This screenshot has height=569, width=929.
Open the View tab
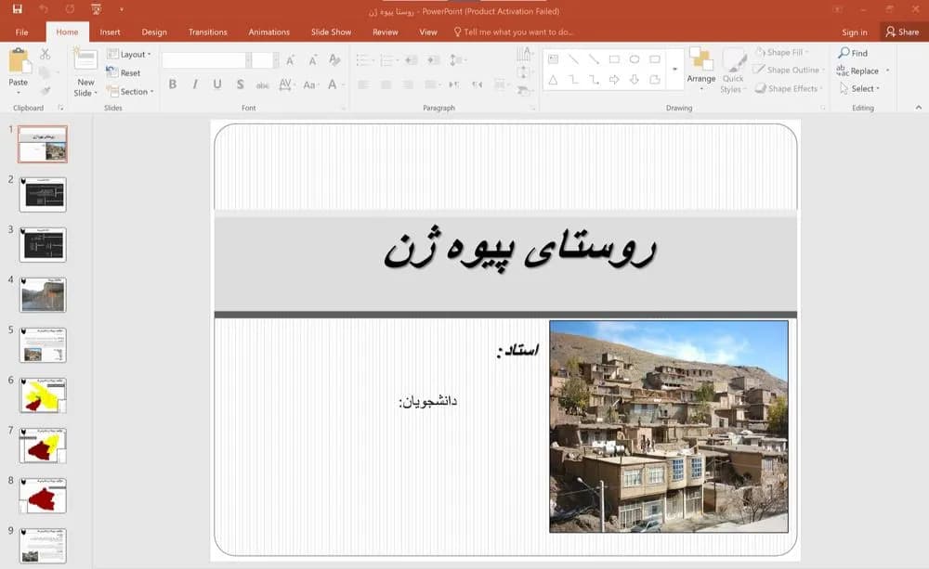[427, 32]
